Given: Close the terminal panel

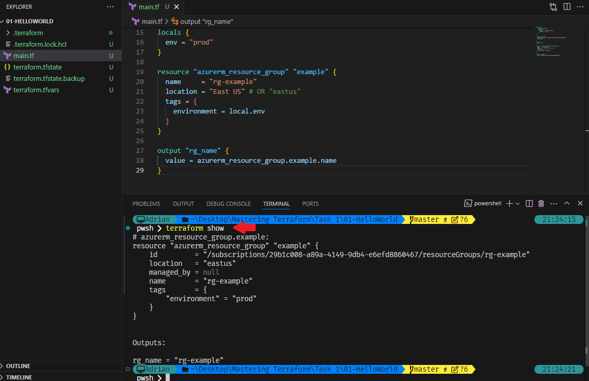Looking at the screenshot, I should point(580,204).
